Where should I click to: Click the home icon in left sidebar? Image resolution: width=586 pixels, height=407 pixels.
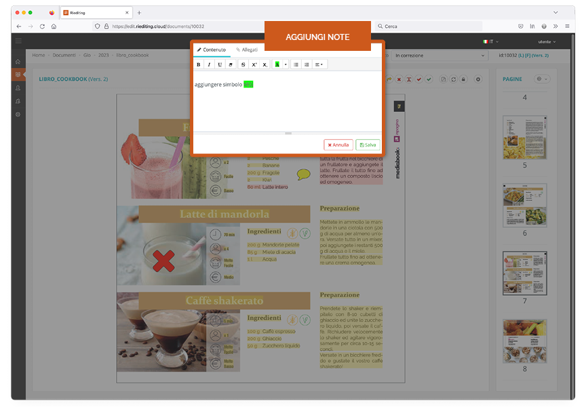[18, 62]
